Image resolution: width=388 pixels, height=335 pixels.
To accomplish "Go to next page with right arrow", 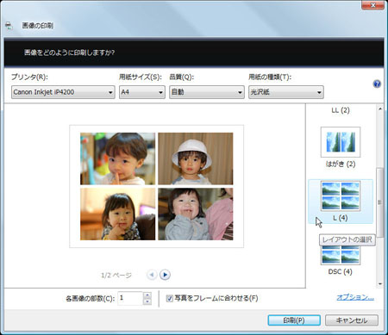I will (x=165, y=275).
